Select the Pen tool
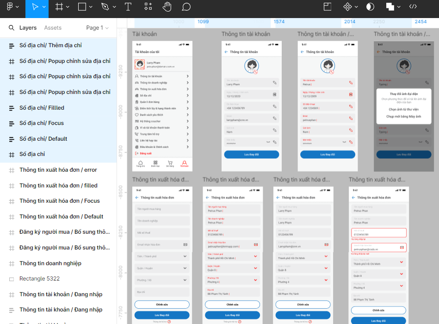This screenshot has height=324, width=439. coord(105,7)
